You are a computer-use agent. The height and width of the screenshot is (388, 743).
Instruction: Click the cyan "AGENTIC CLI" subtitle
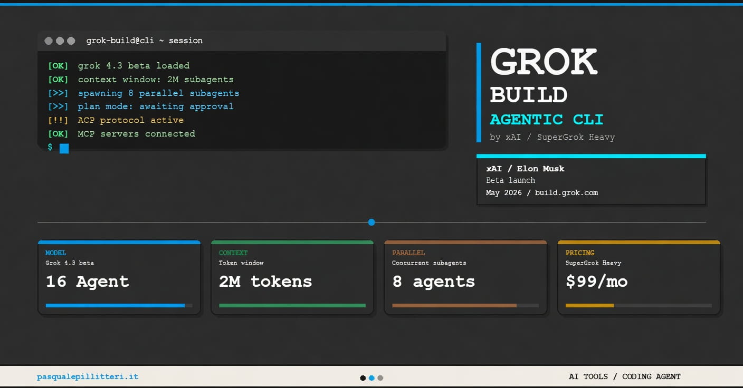(x=547, y=119)
